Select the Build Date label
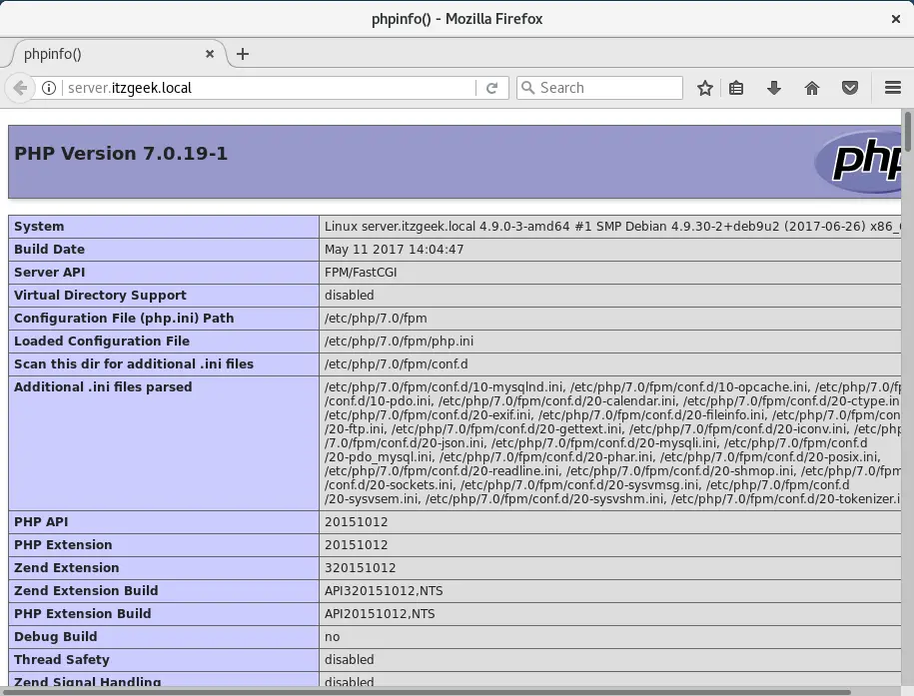The height and width of the screenshot is (696, 914). tap(50, 250)
